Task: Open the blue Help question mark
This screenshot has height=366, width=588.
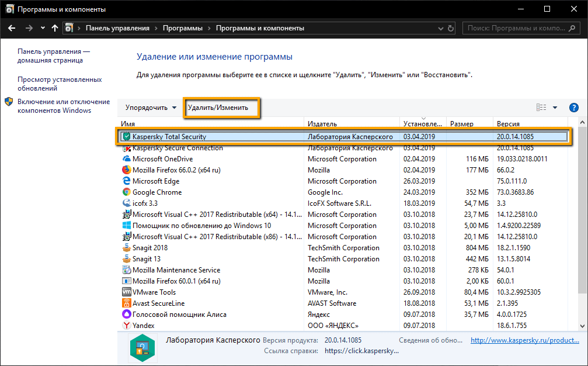Action: click(574, 107)
